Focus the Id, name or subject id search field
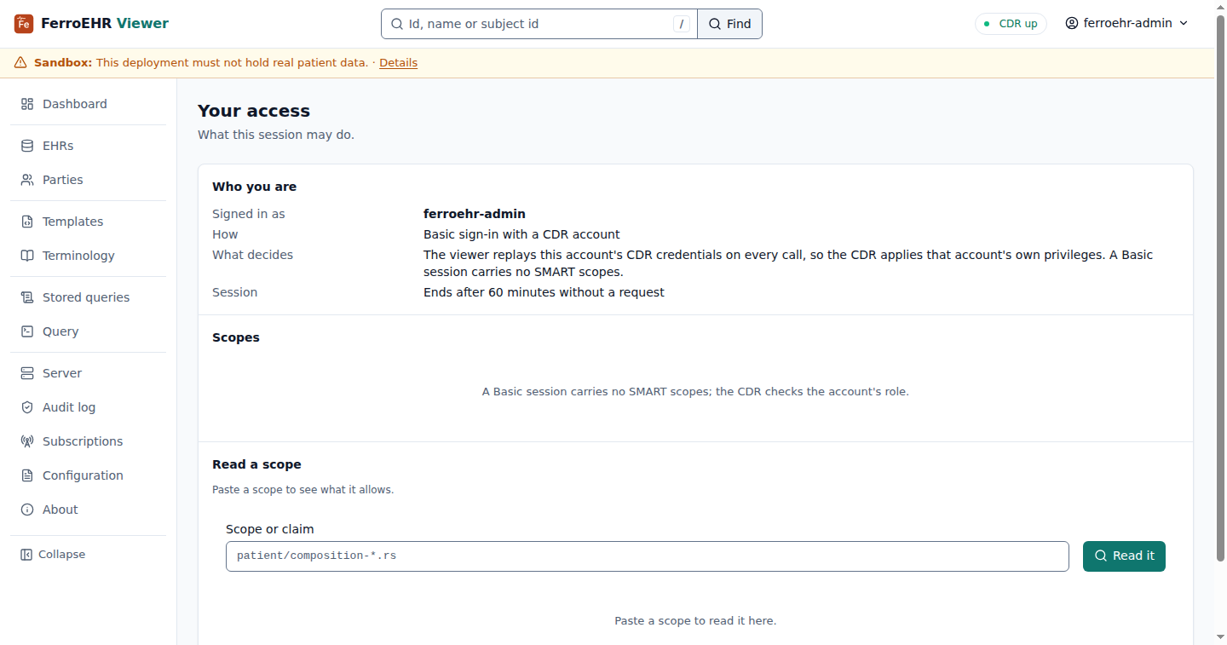 (x=539, y=24)
